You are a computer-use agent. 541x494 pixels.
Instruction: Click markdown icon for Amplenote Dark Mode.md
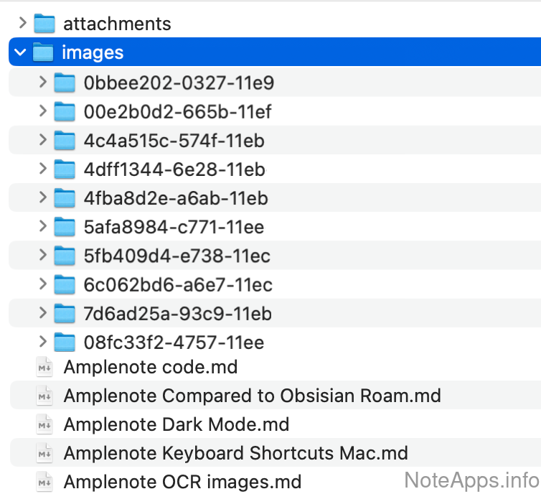point(44,424)
